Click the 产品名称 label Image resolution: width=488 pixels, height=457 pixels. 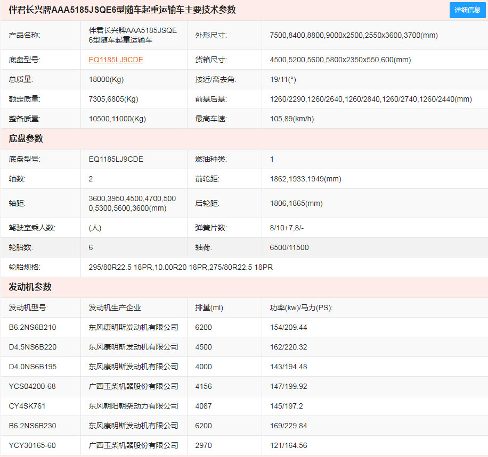(x=25, y=35)
